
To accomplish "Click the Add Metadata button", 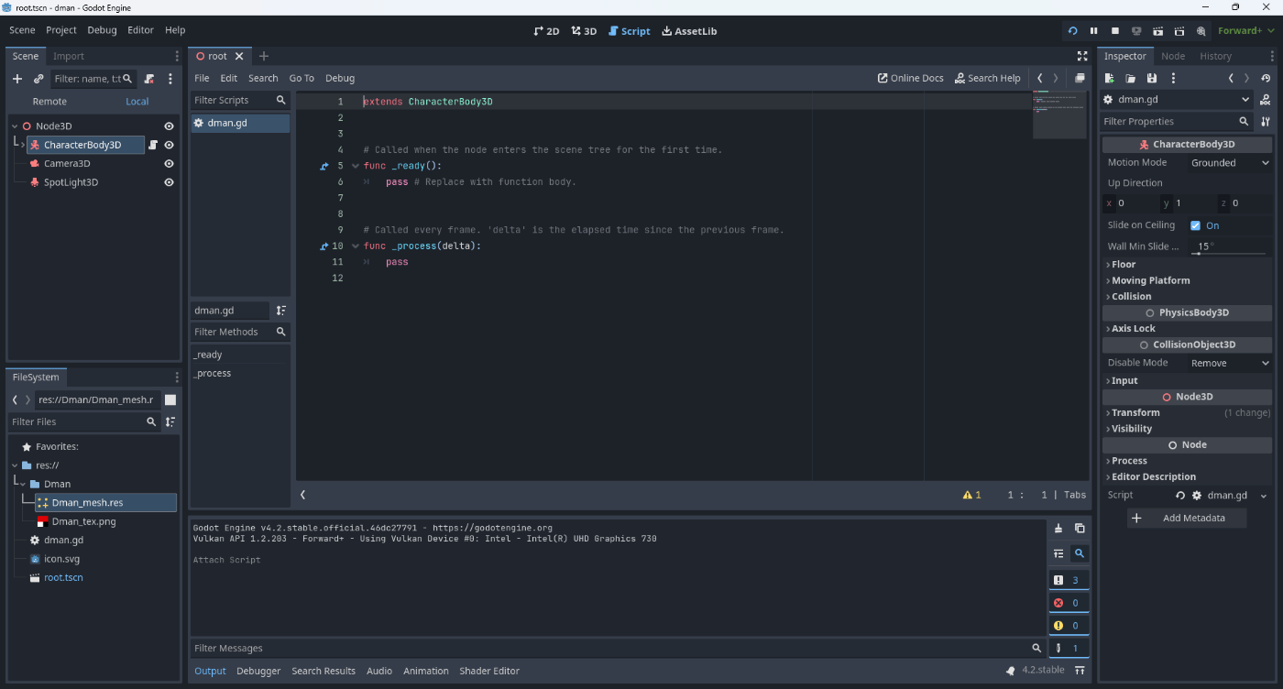I will coord(1187,518).
